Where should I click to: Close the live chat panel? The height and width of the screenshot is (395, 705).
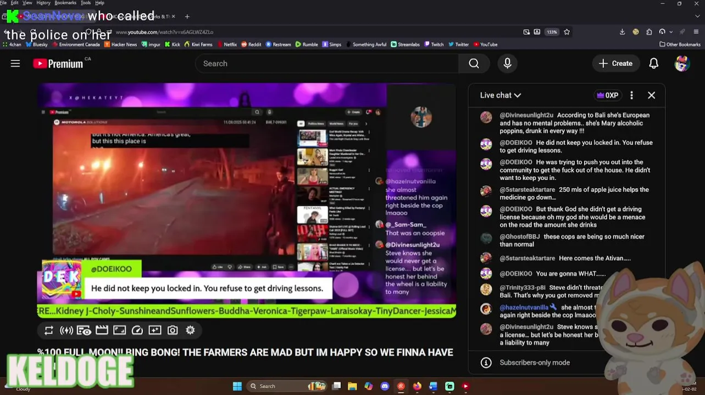[x=651, y=95]
